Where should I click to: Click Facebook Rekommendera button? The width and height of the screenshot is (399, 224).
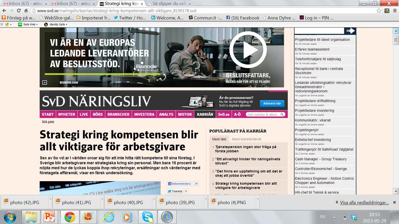[179, 184]
